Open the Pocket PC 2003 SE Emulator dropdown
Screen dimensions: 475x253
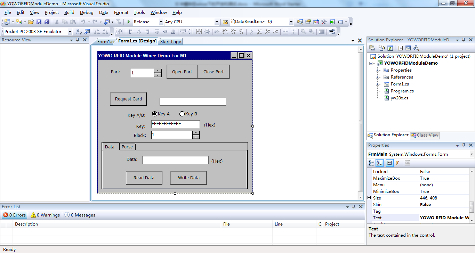click(70, 32)
